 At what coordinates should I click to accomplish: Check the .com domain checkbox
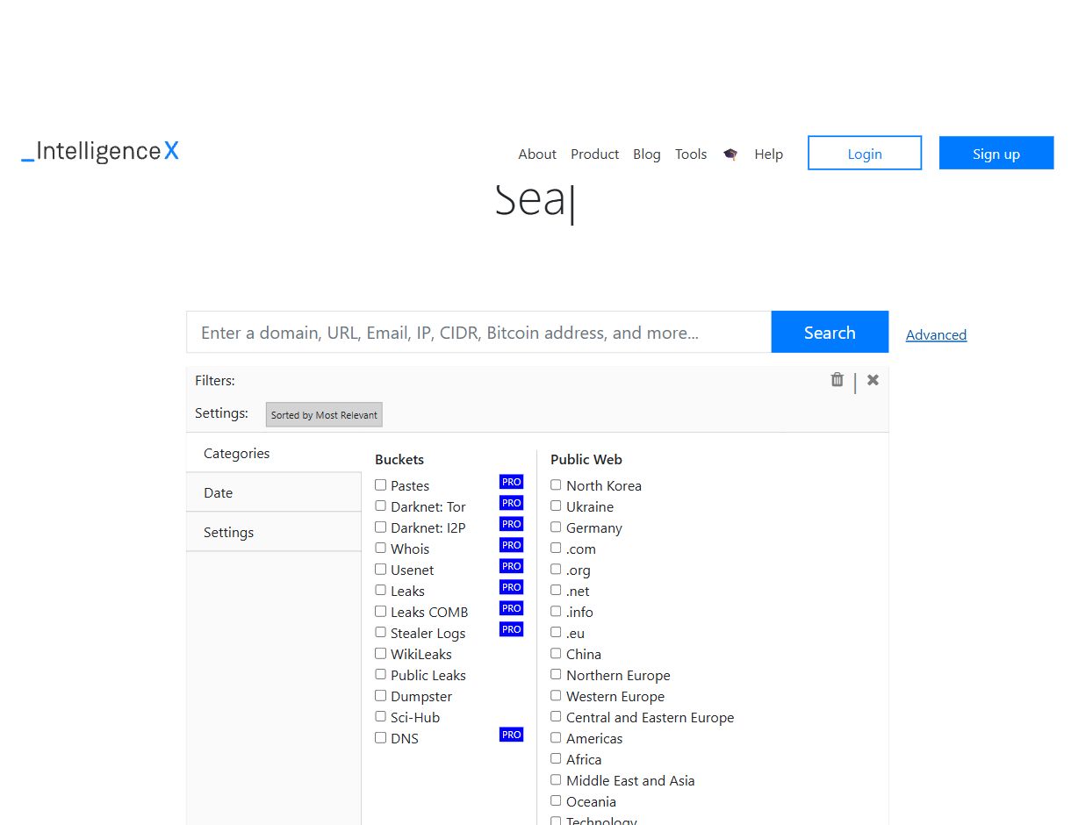[x=556, y=548]
